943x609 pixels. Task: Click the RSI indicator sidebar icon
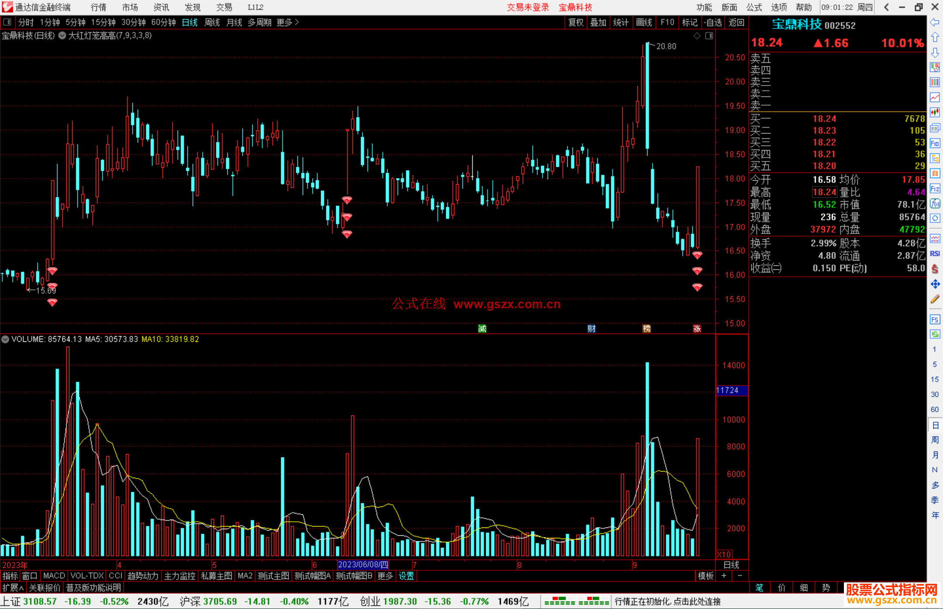pyautogui.click(x=935, y=254)
